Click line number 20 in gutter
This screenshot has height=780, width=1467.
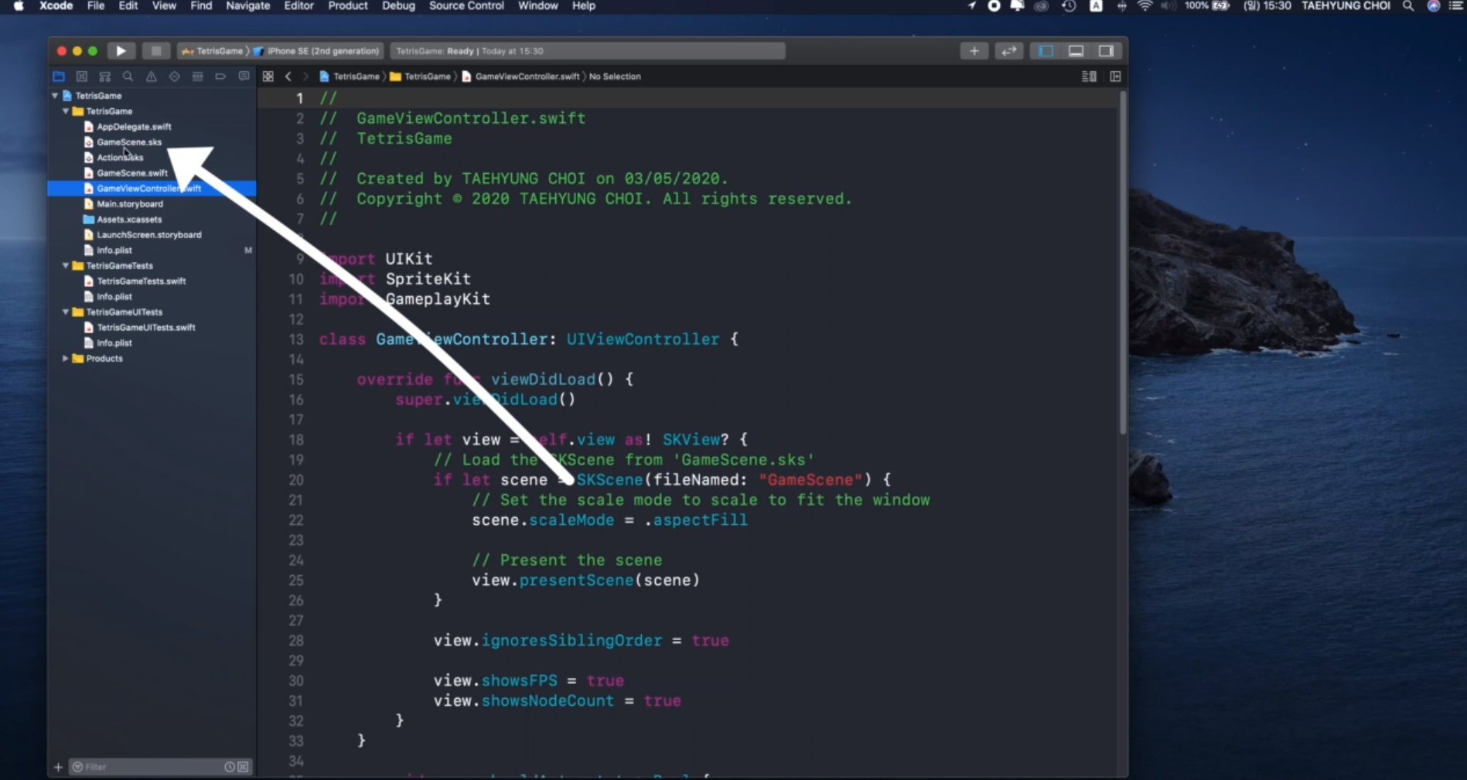[x=296, y=480]
